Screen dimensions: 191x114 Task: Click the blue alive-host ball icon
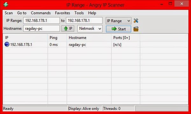(7, 44)
